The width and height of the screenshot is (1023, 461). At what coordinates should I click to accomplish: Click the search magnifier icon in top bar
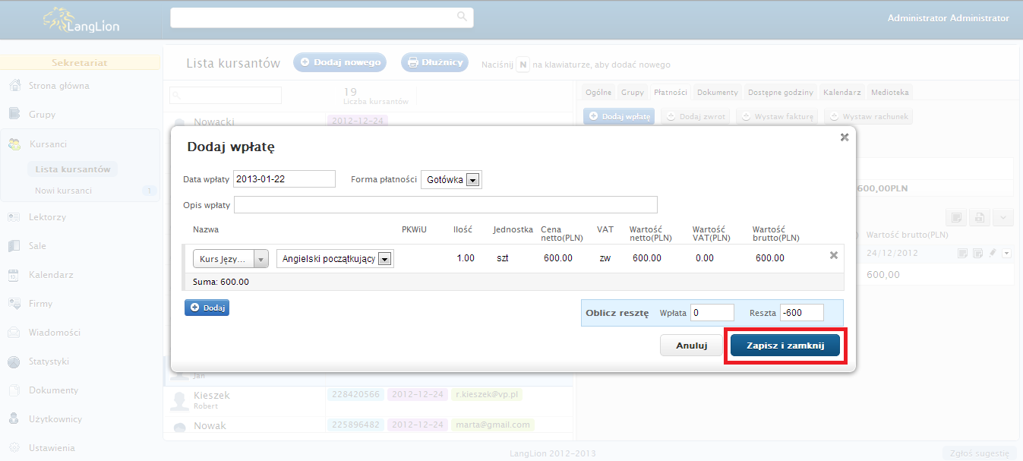[x=462, y=17]
